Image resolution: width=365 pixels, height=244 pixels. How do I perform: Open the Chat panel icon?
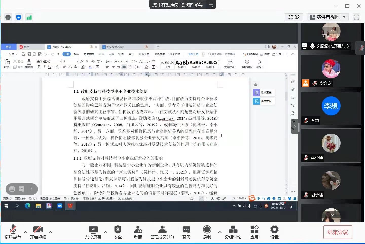coord(186,230)
